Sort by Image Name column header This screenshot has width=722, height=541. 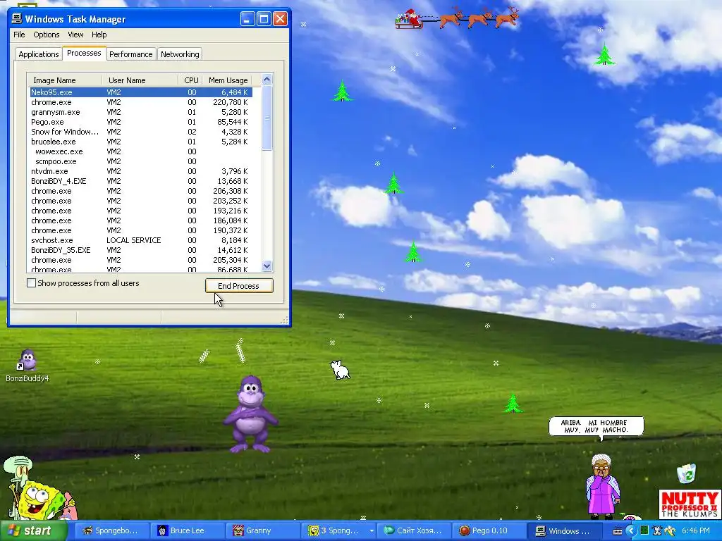click(64, 80)
